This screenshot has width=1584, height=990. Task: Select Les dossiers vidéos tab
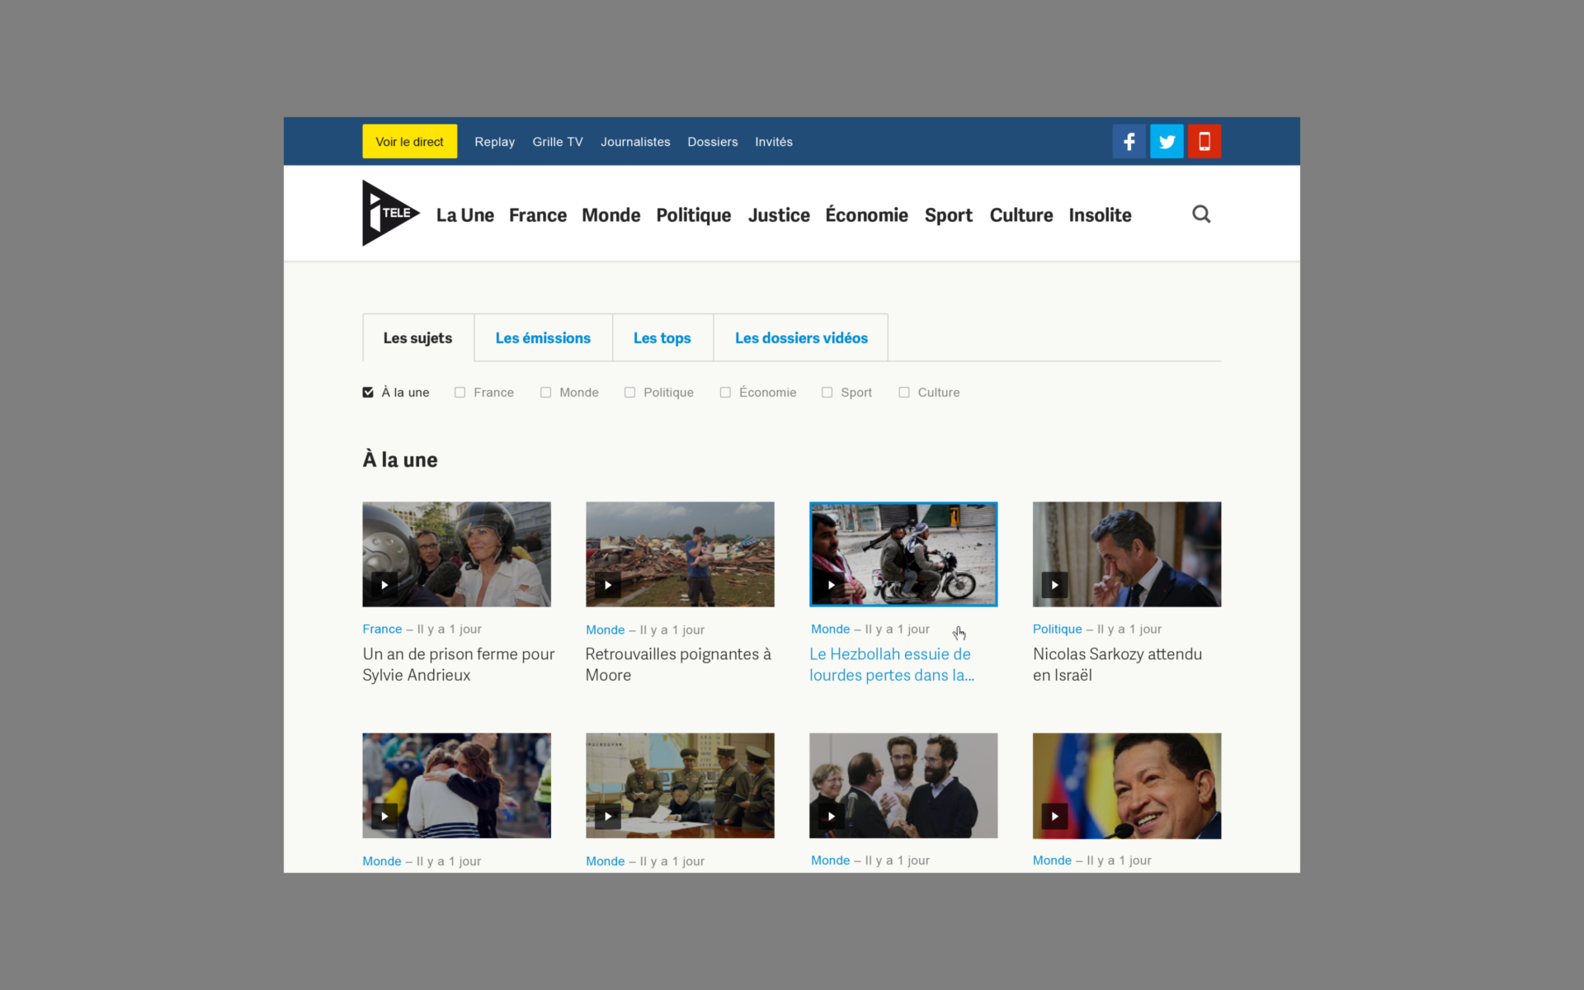coord(800,338)
